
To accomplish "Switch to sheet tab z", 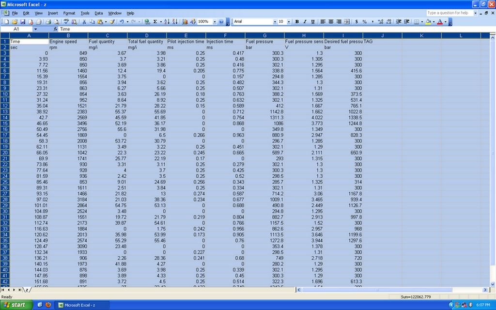I will (x=27, y=290).
